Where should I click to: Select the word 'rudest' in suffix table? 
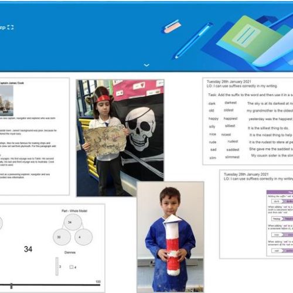(233, 141)
